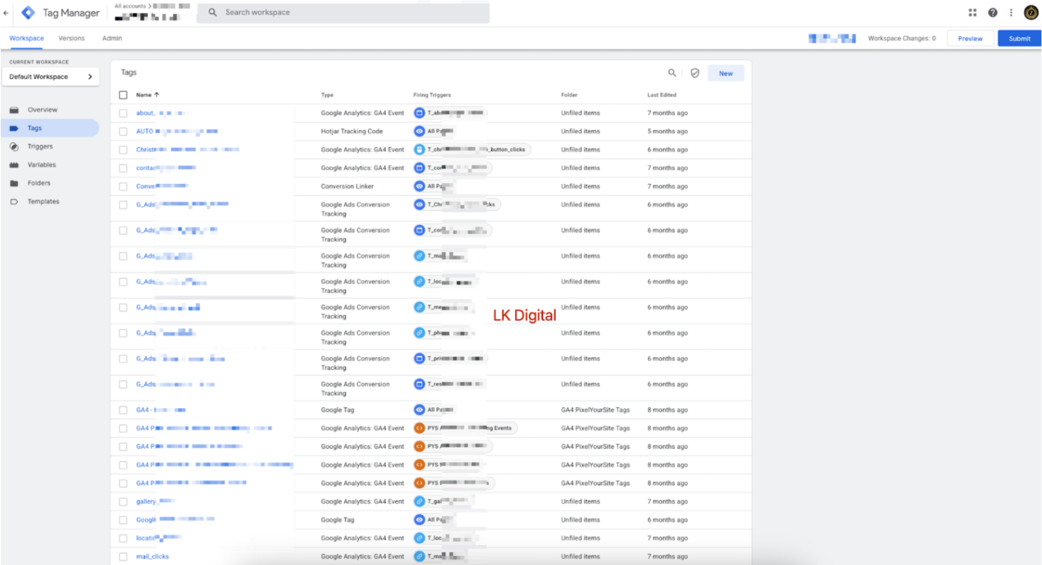Tick the select-all checkbox beside Name
1042x565 pixels.
(123, 95)
